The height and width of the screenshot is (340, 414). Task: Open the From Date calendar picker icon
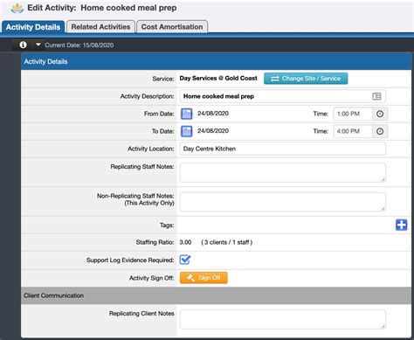point(187,114)
